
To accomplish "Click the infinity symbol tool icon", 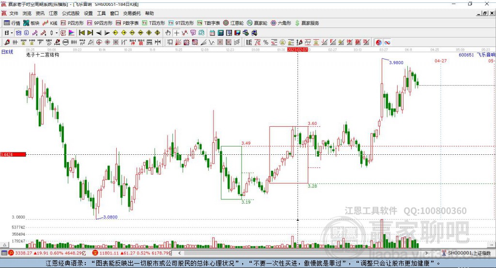I will click(387, 43).
